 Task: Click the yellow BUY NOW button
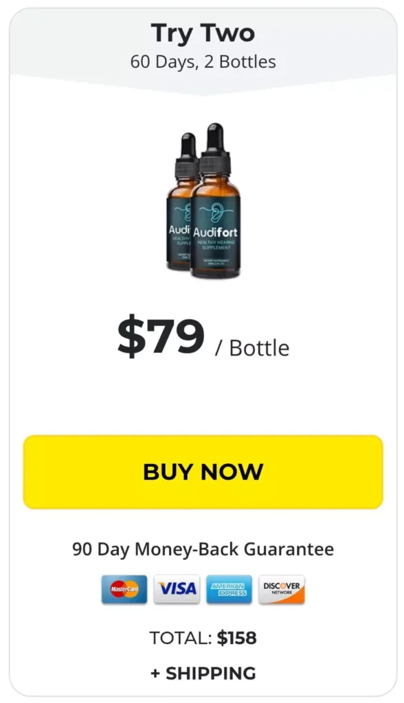pos(203,472)
